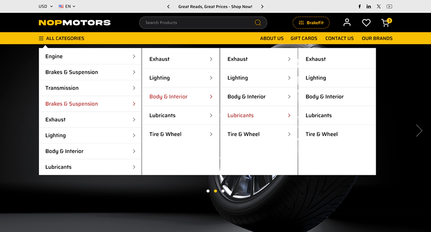
Task: Open the X (Twitter) social icon
Action: pyautogui.click(x=379, y=6)
